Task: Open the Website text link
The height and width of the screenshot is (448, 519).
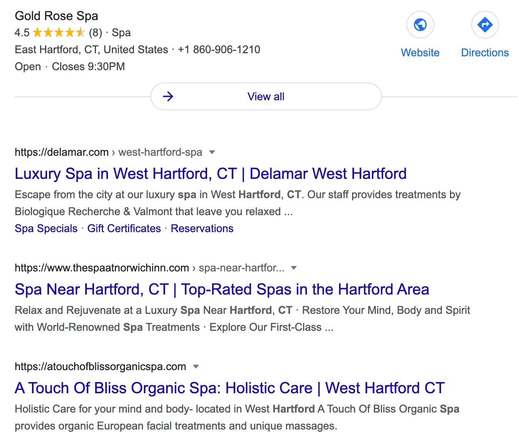Action: tap(420, 52)
